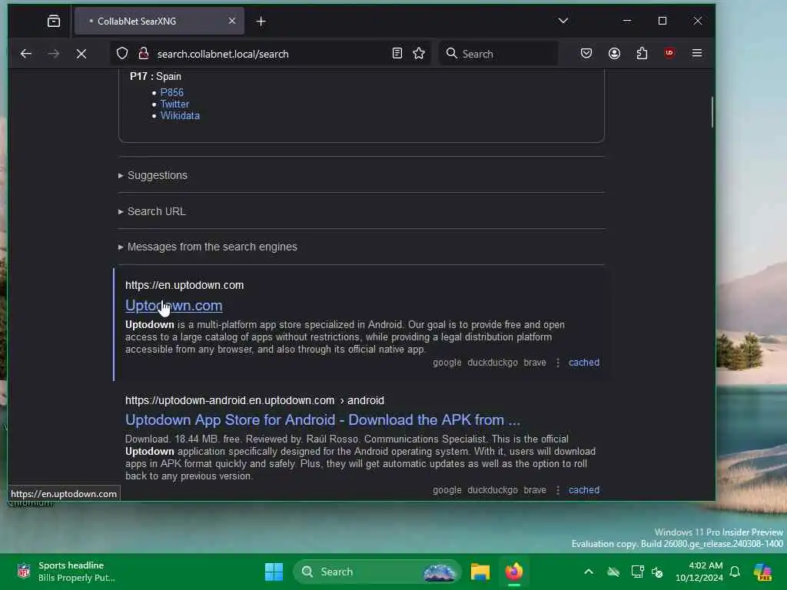The width and height of the screenshot is (787, 590).
Task: Open the Sports headline news widget
Action: tap(66, 572)
